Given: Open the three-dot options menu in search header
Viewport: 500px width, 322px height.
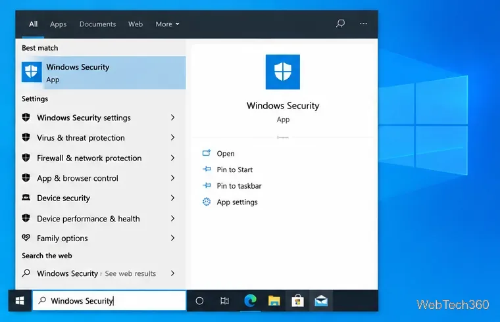Looking at the screenshot, I should point(363,24).
